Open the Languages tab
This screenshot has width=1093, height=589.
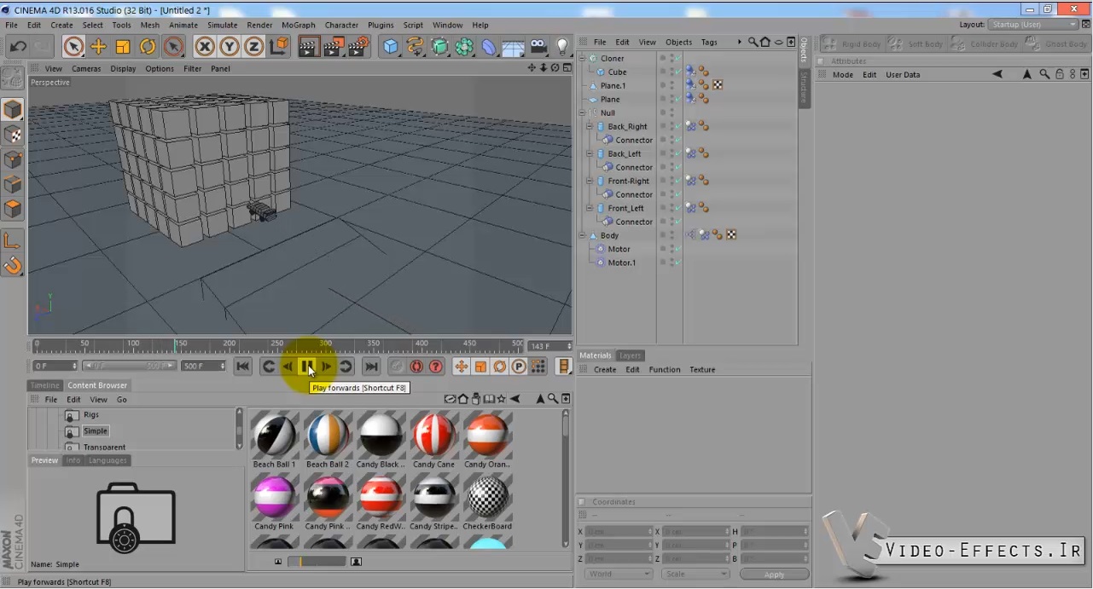pos(108,460)
